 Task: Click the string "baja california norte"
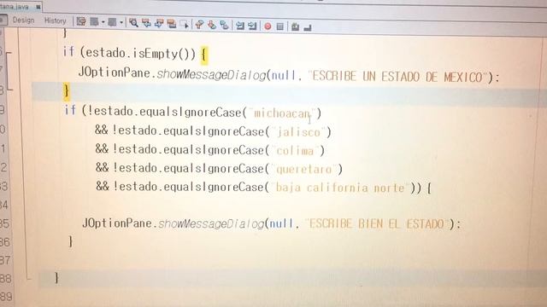tap(340, 188)
